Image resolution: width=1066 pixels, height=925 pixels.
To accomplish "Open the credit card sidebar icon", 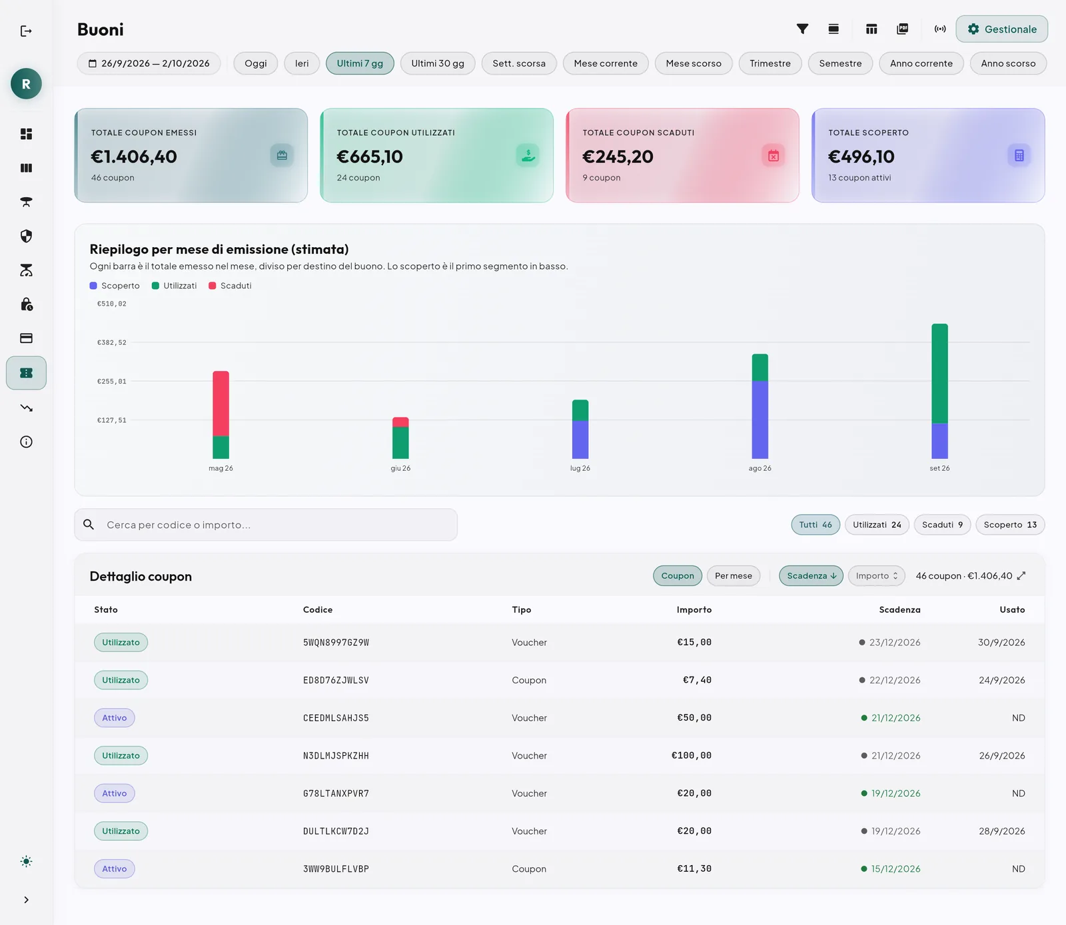I will 26,338.
